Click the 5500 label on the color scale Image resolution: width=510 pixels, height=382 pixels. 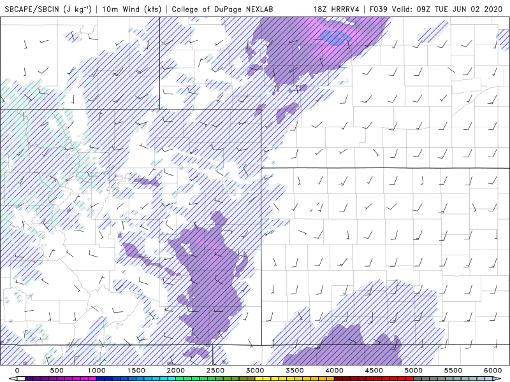coord(453,371)
